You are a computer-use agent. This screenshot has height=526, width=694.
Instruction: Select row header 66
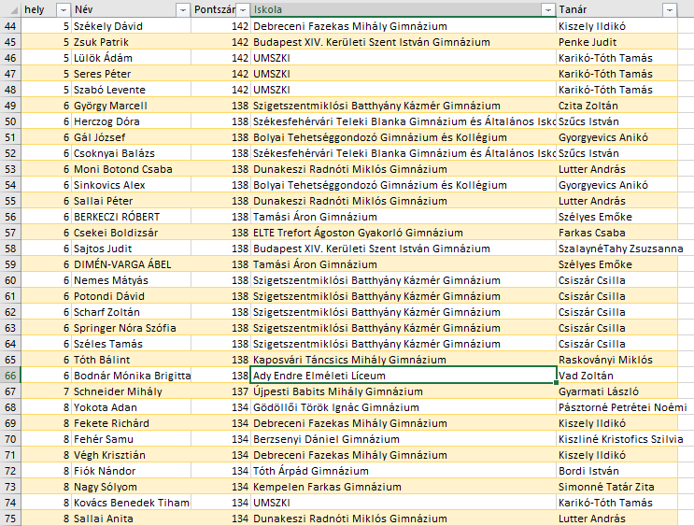10,376
